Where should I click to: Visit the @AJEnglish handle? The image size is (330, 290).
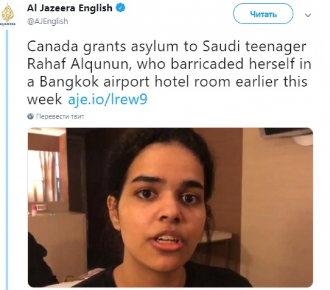tap(47, 21)
